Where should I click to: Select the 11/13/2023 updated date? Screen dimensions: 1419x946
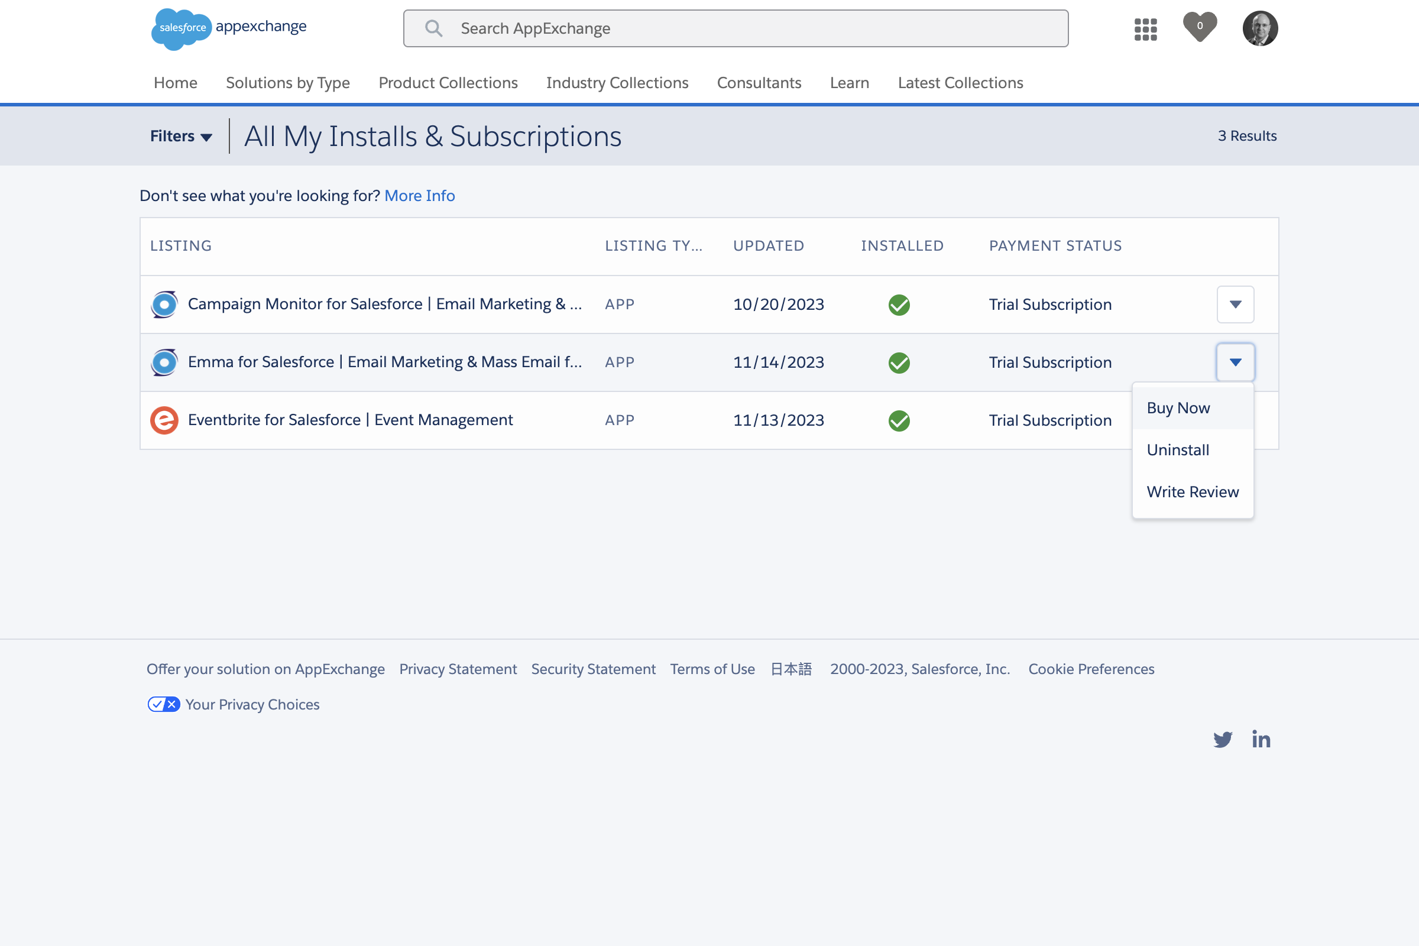click(x=778, y=420)
